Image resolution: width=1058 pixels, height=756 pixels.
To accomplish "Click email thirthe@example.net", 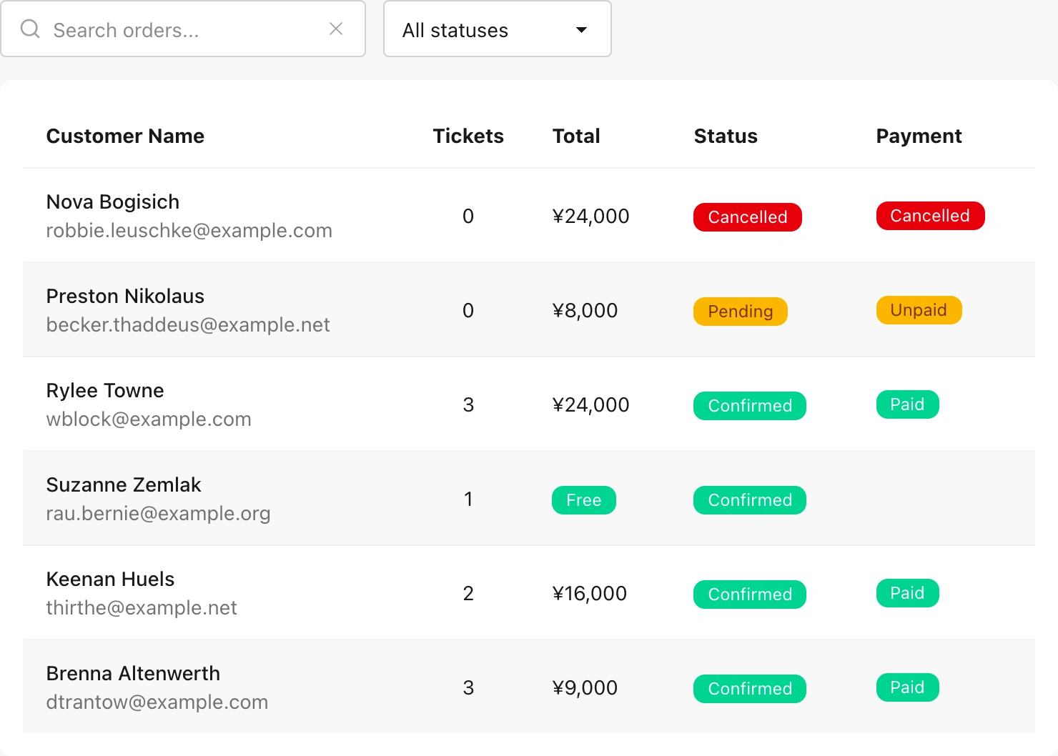I will click(142, 607).
